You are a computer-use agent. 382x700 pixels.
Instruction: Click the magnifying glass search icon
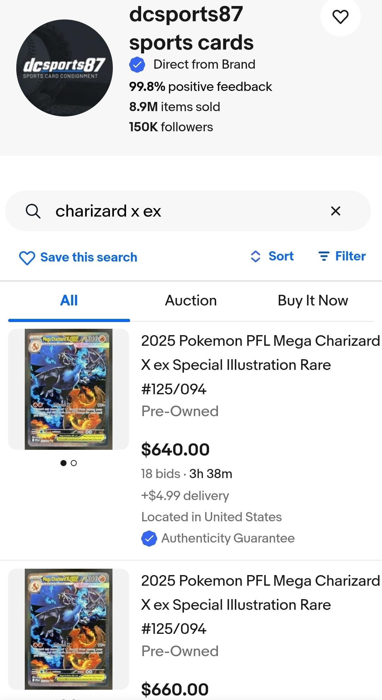[33, 211]
